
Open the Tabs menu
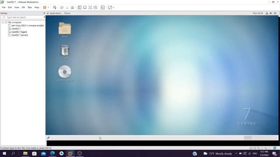(x=30, y=7)
